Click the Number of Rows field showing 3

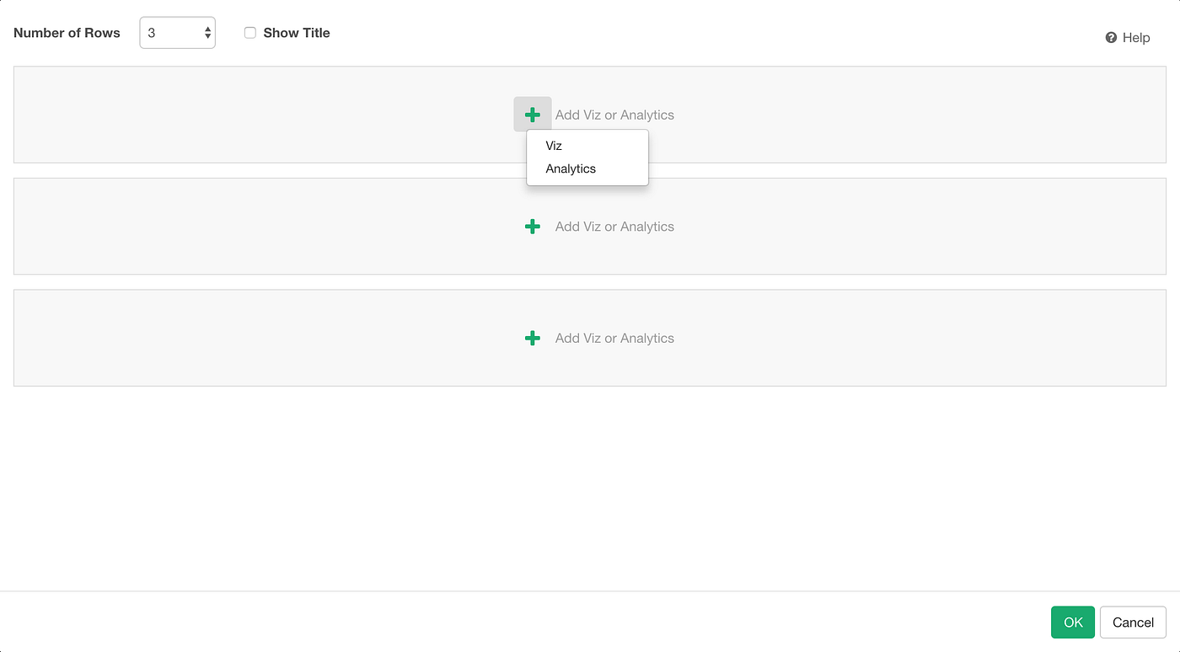click(169, 32)
